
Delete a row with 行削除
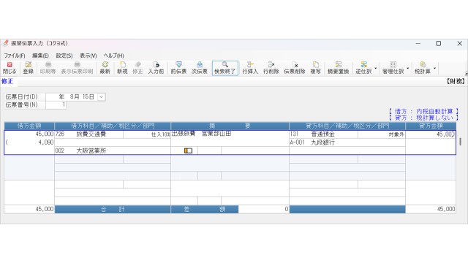[271, 68]
